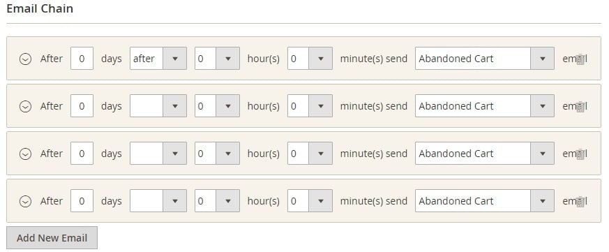Collapse the second email chain row

point(25,106)
